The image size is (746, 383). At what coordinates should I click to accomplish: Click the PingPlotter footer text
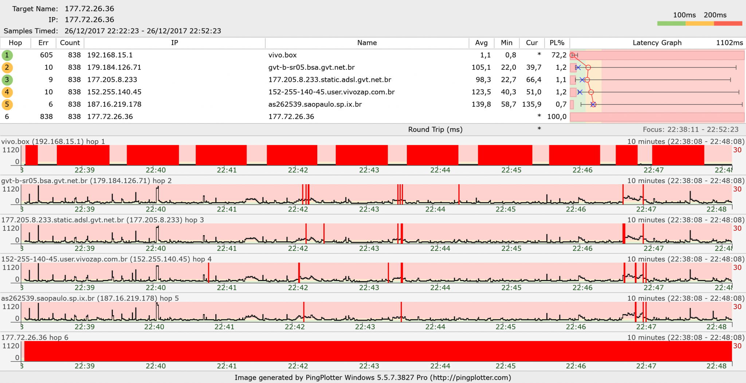click(x=373, y=378)
